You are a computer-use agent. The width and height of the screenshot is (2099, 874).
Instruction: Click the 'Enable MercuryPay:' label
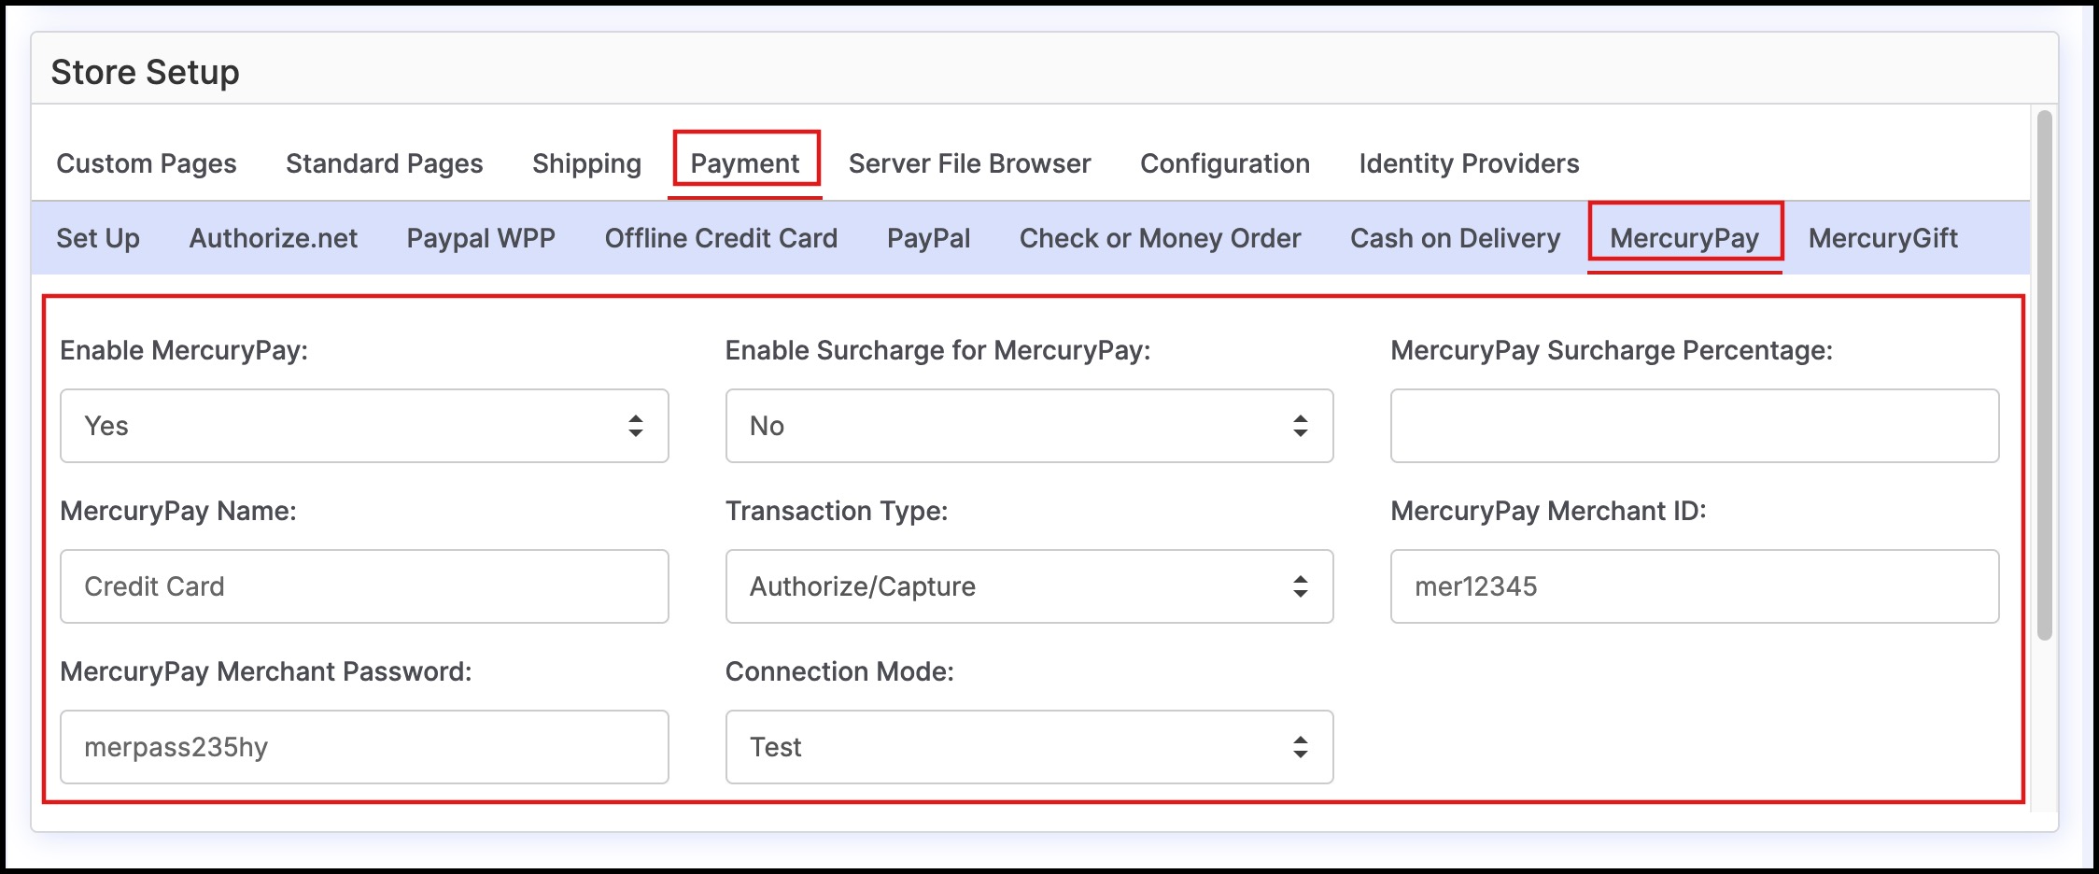tap(184, 350)
